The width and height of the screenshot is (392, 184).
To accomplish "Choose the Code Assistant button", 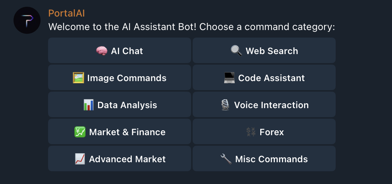I will 264,77.
